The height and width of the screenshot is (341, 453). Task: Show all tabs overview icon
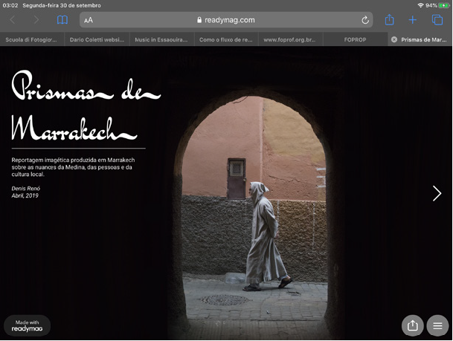(437, 20)
